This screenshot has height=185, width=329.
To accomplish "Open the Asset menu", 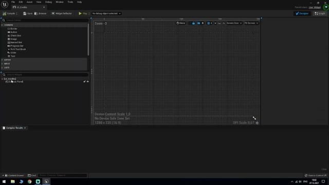I will coord(29,2).
